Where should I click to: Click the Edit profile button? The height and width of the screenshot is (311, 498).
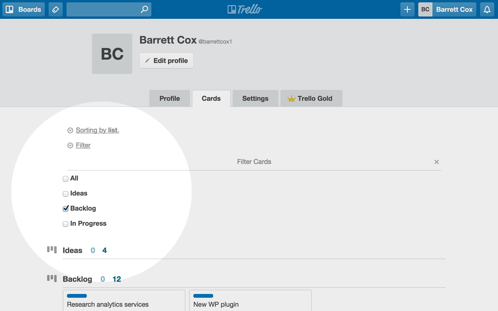(167, 61)
